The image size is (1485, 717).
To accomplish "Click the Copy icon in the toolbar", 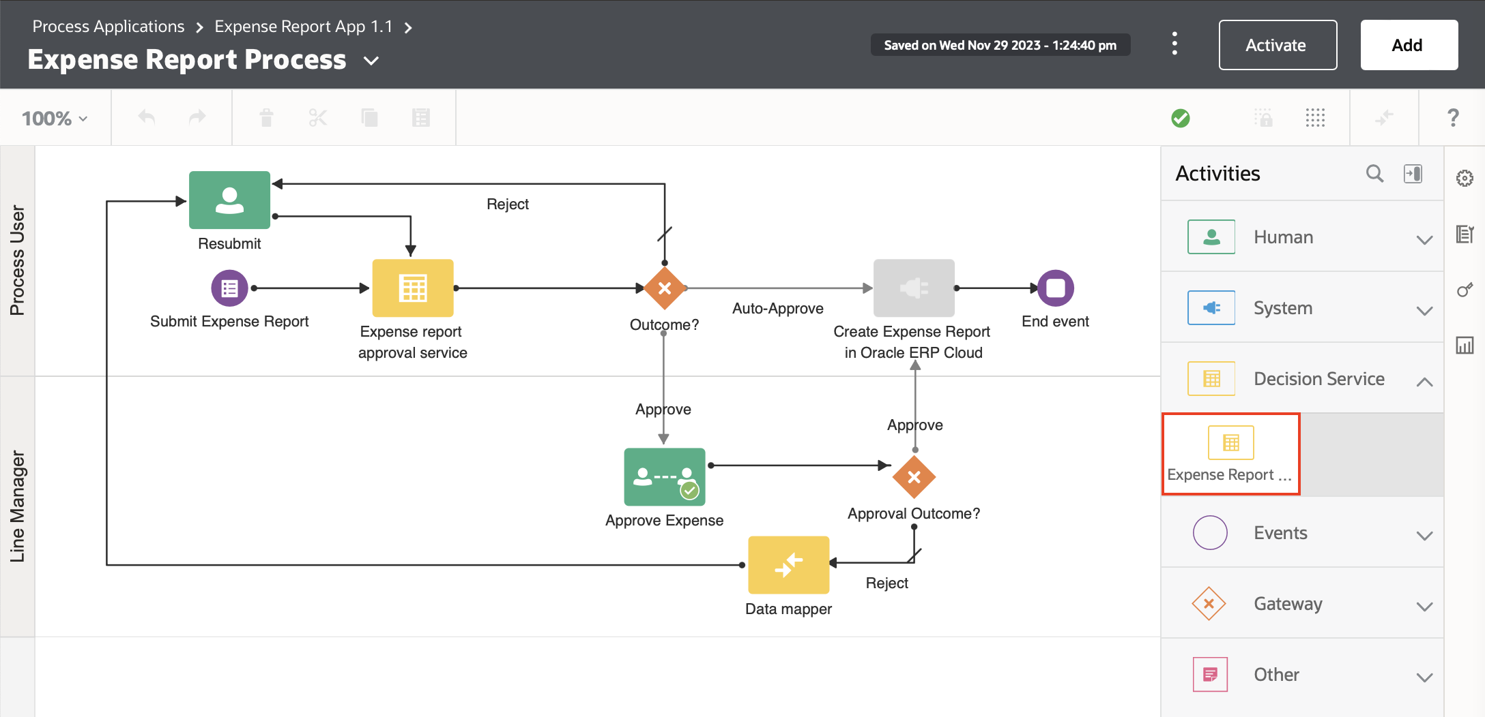I will point(369,117).
